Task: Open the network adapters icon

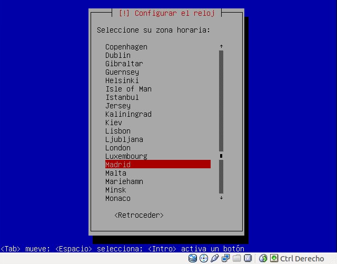Action: point(225,258)
